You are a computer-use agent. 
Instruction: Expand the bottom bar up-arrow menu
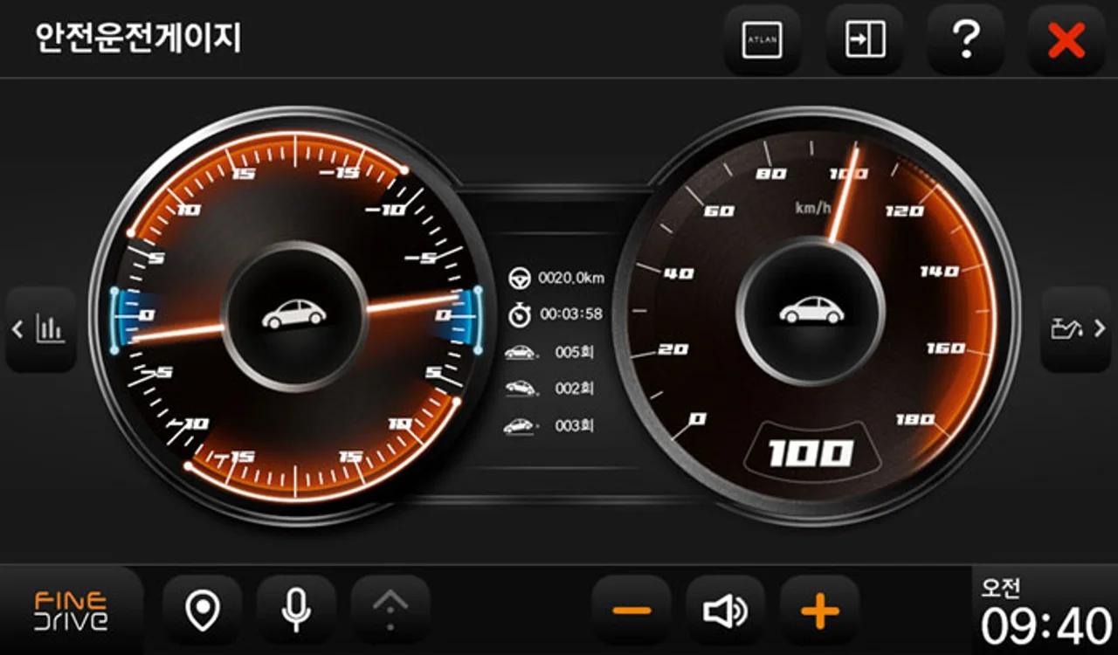[390, 610]
